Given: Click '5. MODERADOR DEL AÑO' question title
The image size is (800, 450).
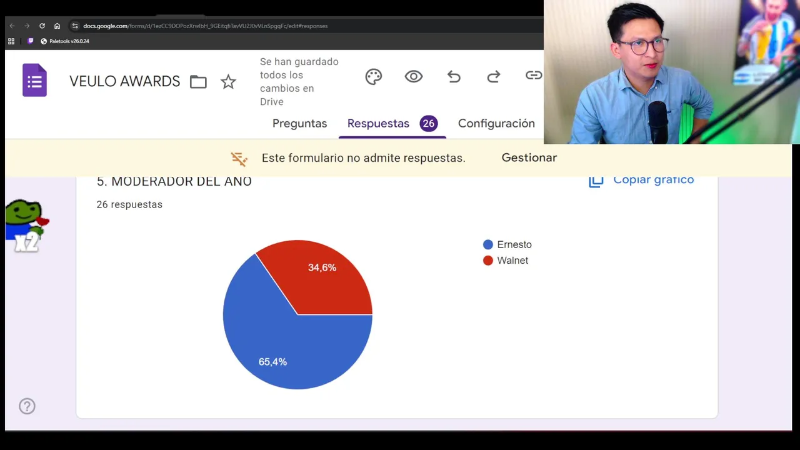Looking at the screenshot, I should click(x=174, y=181).
